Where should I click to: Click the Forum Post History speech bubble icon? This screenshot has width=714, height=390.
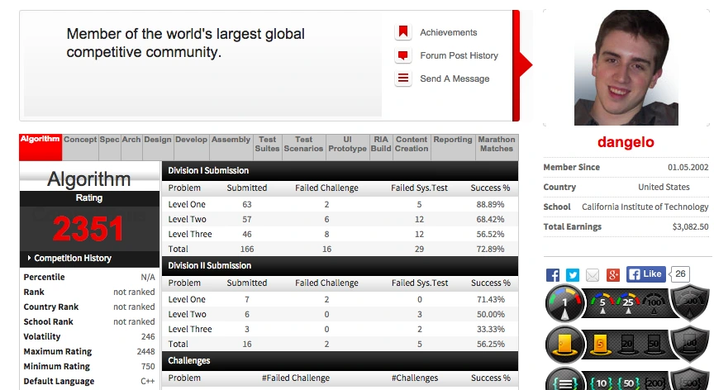403,55
